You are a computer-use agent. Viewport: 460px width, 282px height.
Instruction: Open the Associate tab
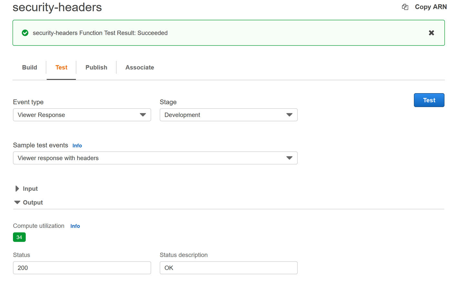[x=140, y=67]
